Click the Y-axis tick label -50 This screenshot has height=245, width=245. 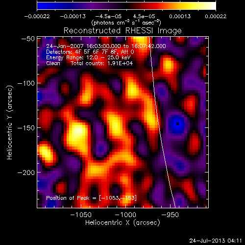pyautogui.click(x=28, y=39)
